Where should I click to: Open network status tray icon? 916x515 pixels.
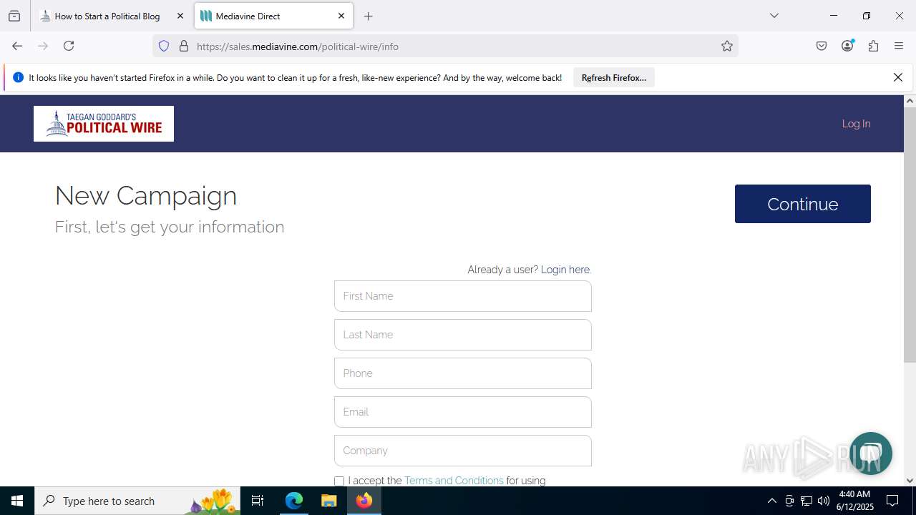(x=807, y=501)
